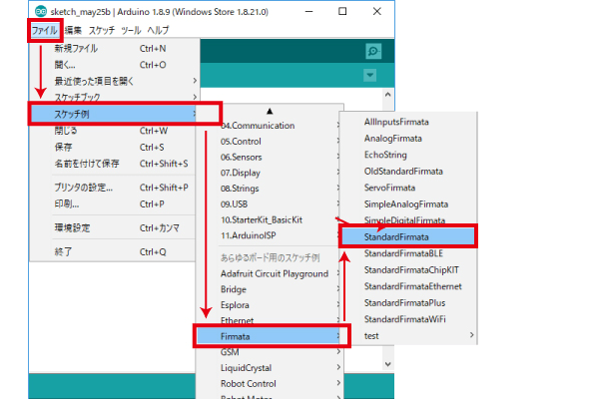Click the examples list scroll-up triangle
599x399 pixels.
pyautogui.click(x=270, y=111)
